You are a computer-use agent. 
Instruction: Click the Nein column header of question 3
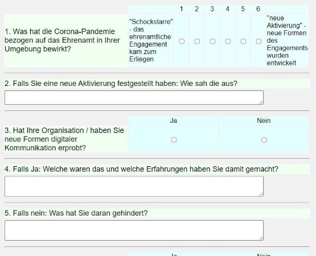click(264, 121)
